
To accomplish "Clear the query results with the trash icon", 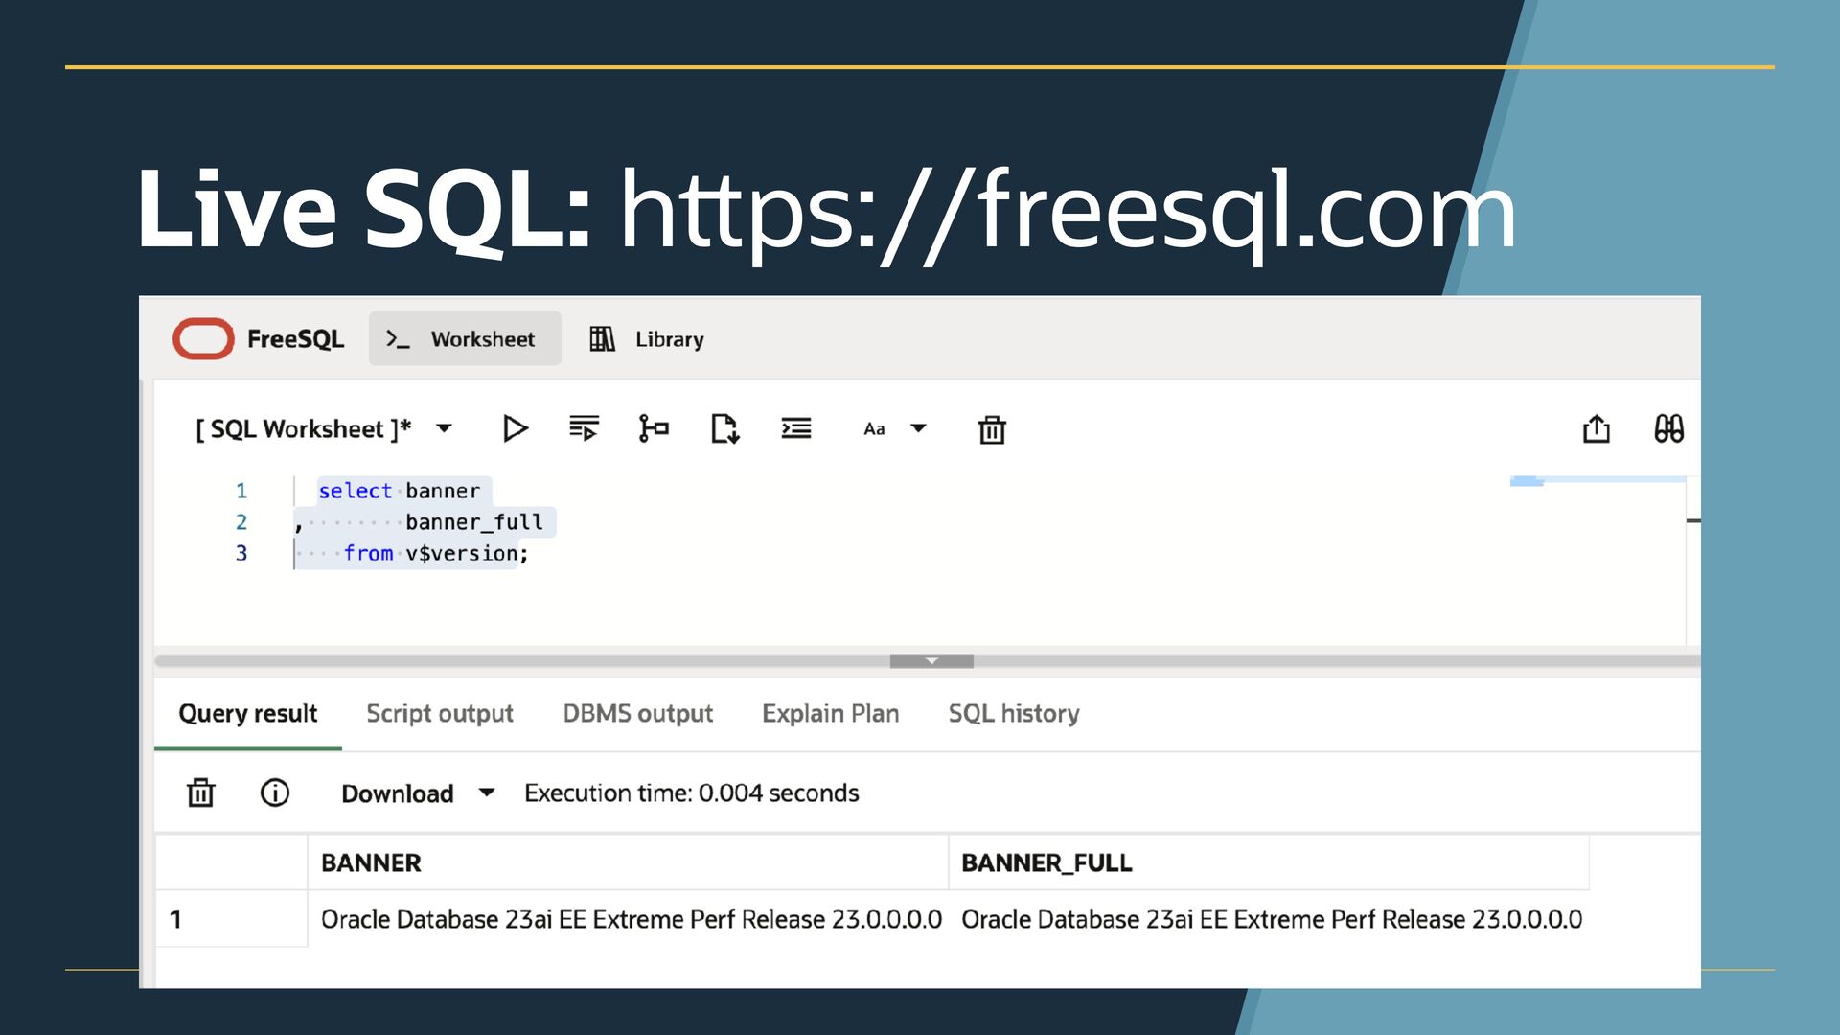I will pos(200,793).
